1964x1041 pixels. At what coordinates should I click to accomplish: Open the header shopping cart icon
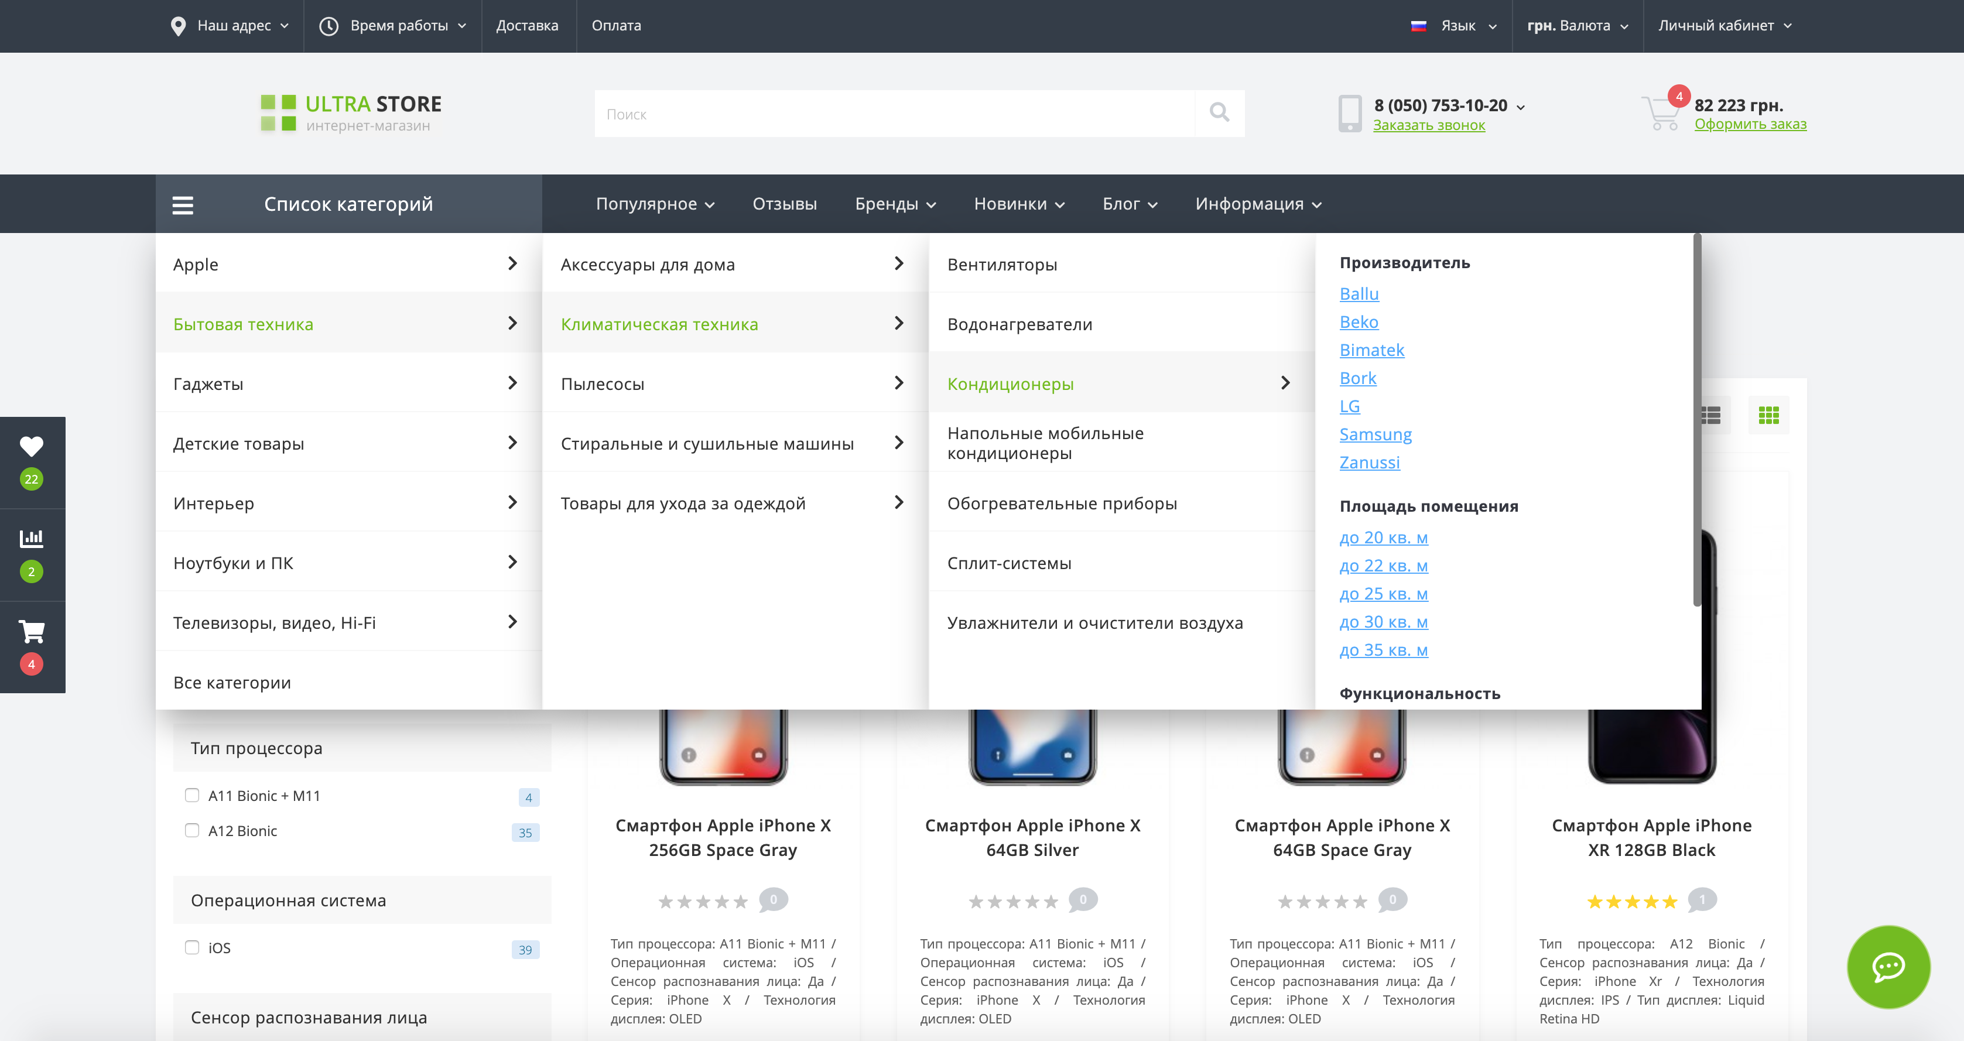coord(1661,113)
